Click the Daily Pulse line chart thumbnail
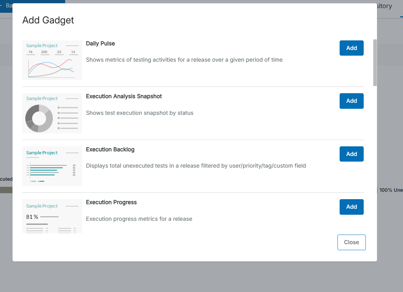403x292 pixels. click(52, 60)
